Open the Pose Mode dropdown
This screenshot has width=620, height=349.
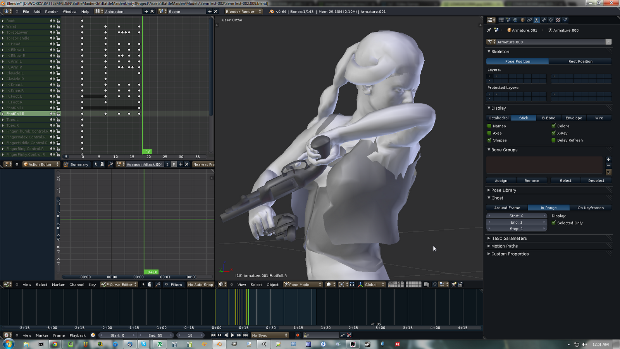303,285
